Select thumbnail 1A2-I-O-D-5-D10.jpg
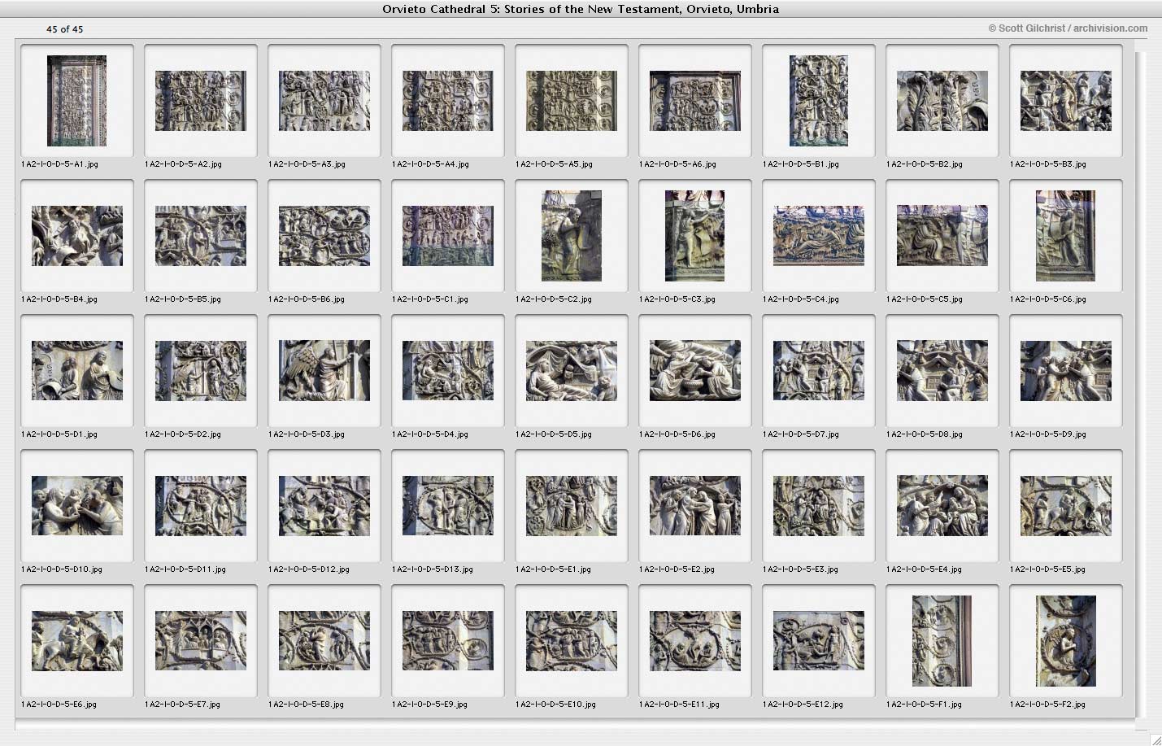1162x746 pixels. tap(77, 506)
